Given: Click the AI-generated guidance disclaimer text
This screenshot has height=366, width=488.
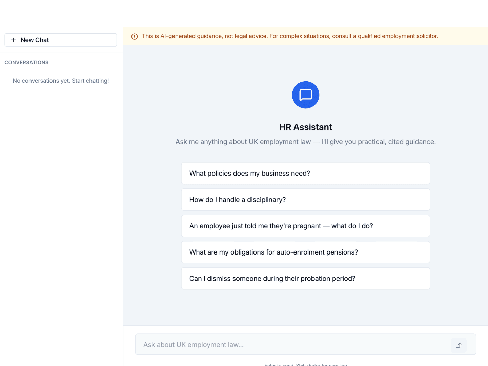Looking at the screenshot, I should pyautogui.click(x=290, y=36).
